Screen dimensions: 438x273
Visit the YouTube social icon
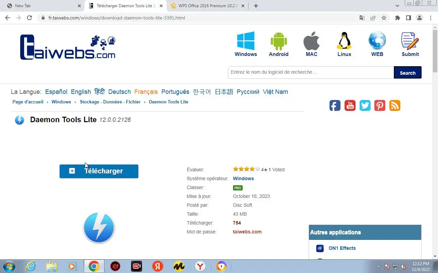(x=350, y=105)
